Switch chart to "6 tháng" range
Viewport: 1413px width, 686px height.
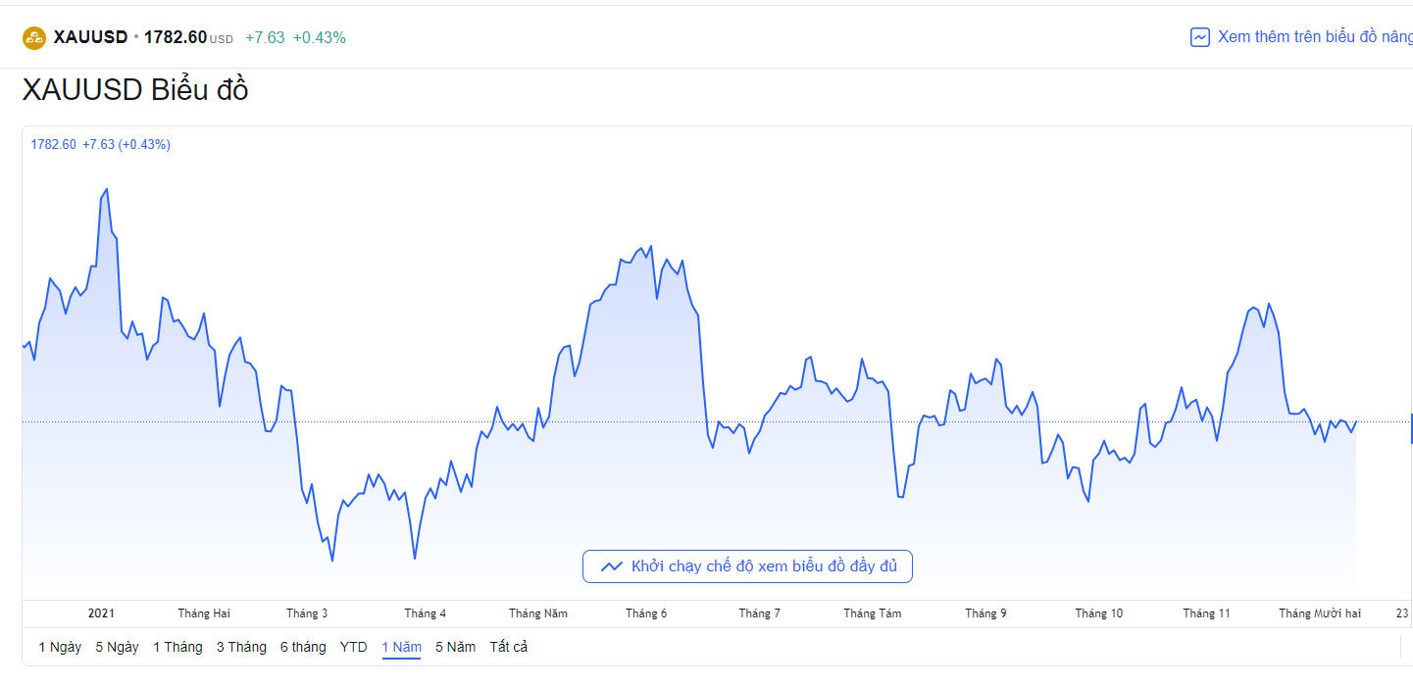tap(303, 647)
